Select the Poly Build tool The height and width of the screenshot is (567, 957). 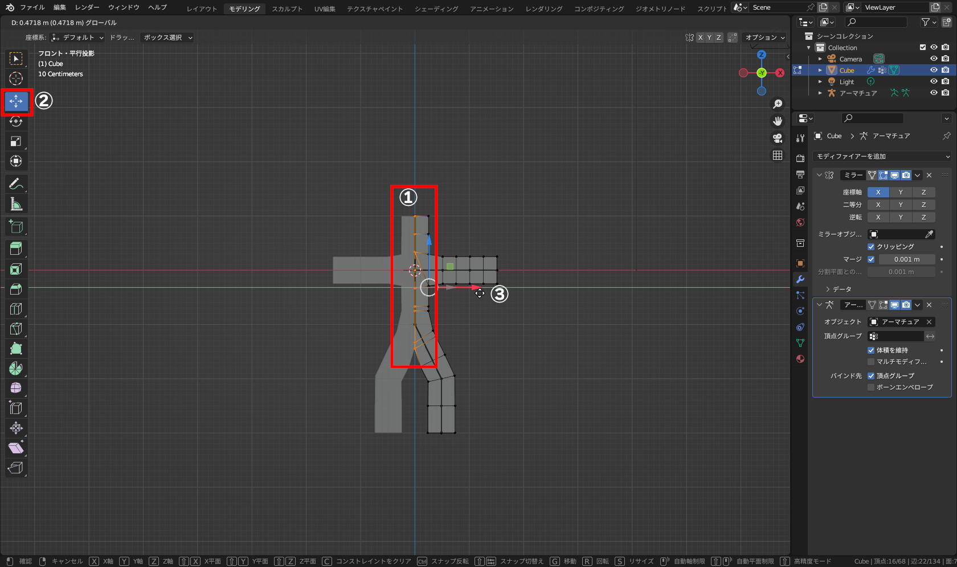(16, 349)
